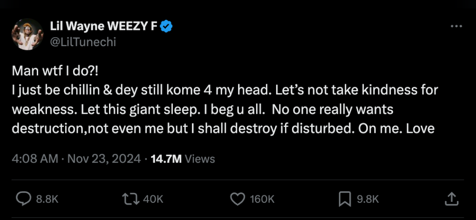Bookmark the tweet using the bookmark icon
The height and width of the screenshot is (220, 476).
345,199
